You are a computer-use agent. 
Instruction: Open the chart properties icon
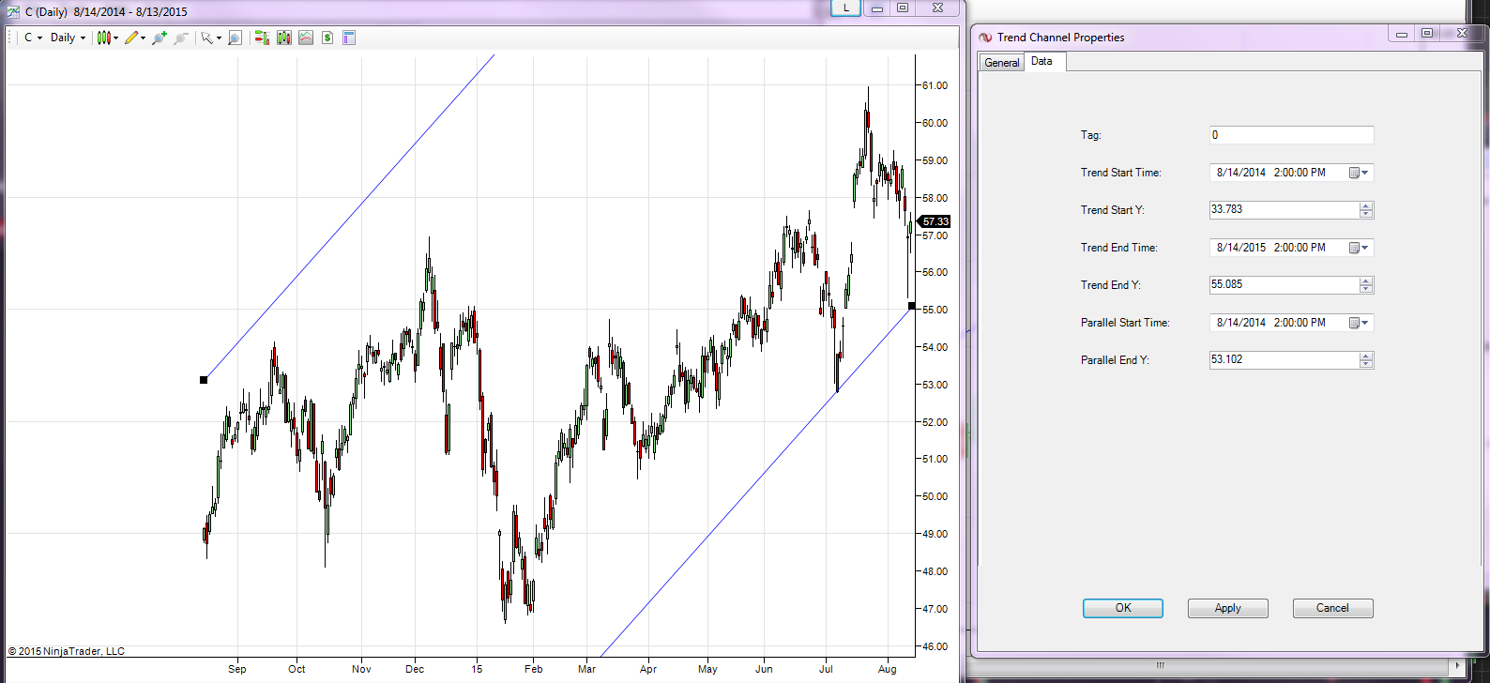coord(349,38)
